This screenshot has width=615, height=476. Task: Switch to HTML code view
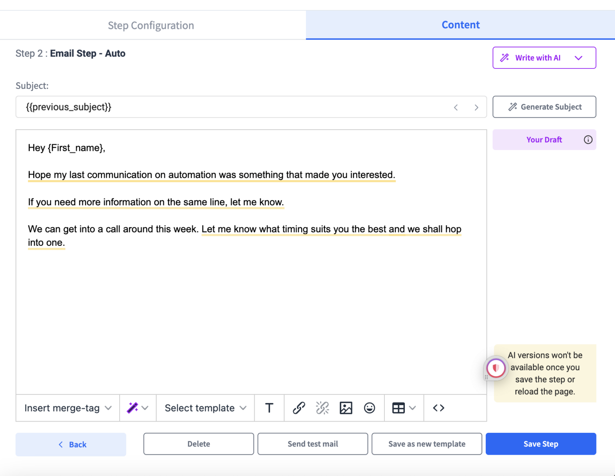tap(438, 408)
